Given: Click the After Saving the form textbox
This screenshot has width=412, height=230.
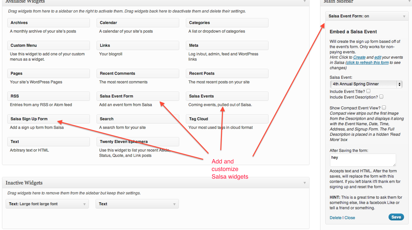Looking at the screenshot, I should (363, 160).
